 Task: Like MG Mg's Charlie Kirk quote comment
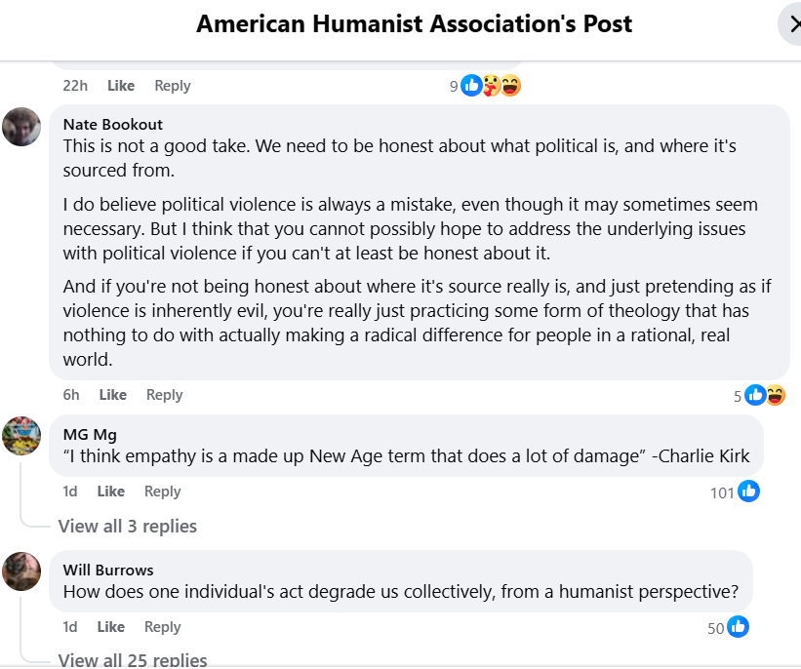(x=111, y=492)
